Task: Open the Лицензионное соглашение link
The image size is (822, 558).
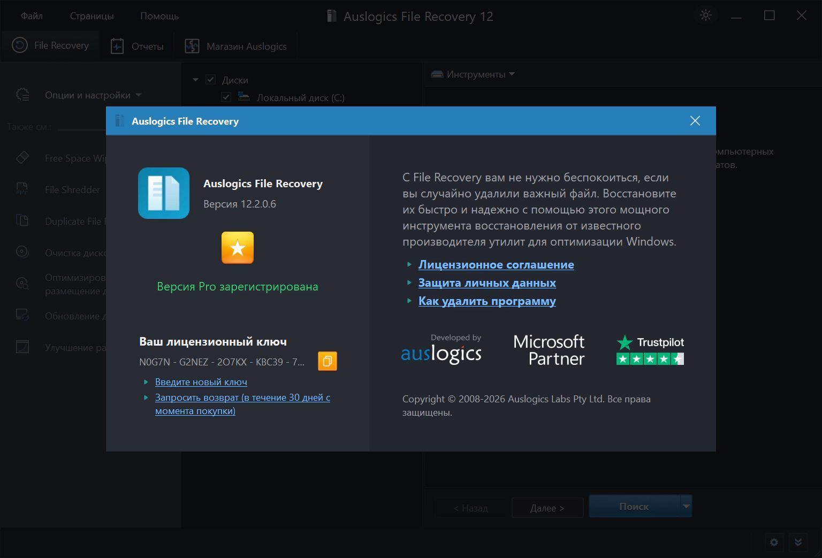Action: pos(496,264)
